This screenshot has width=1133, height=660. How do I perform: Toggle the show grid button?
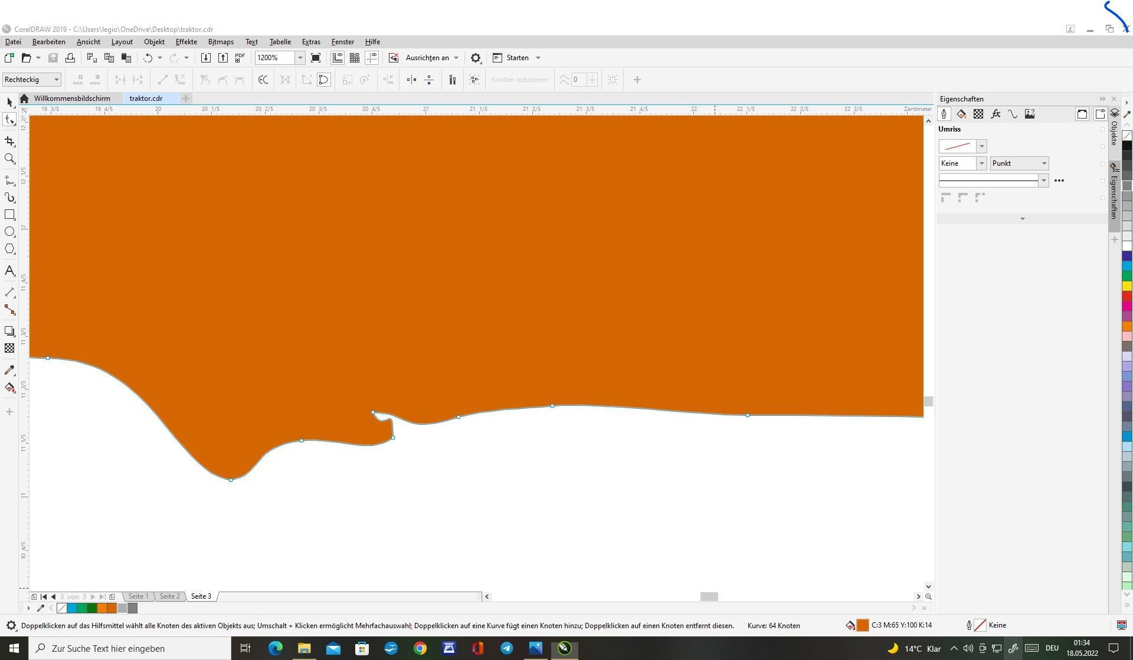tap(355, 58)
